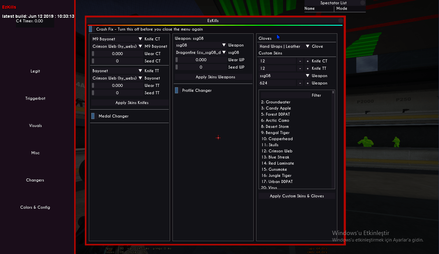
Task: Click the Wear TT slider
Action: coord(117,85)
